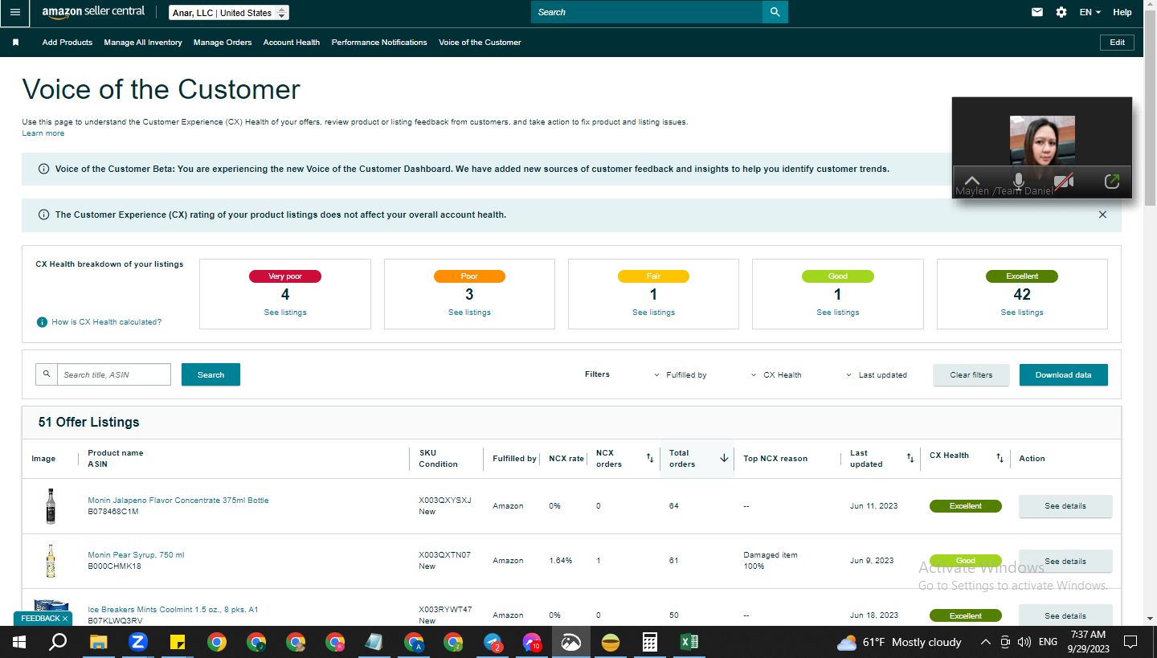
Task: Open the Monin Pear Syrup, 750 ml link
Action: tap(136, 555)
